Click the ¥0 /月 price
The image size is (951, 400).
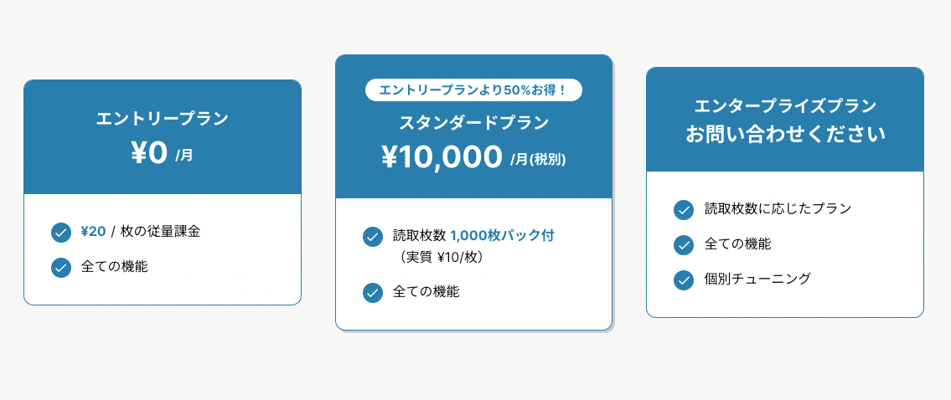162,154
